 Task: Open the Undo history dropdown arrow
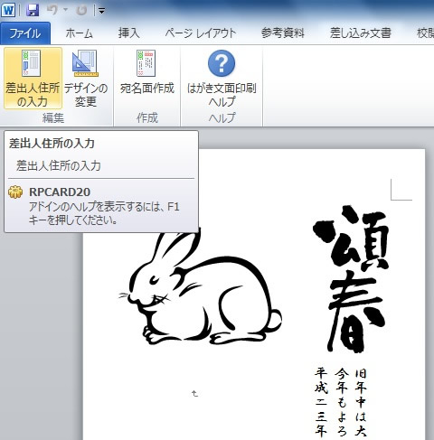point(65,10)
